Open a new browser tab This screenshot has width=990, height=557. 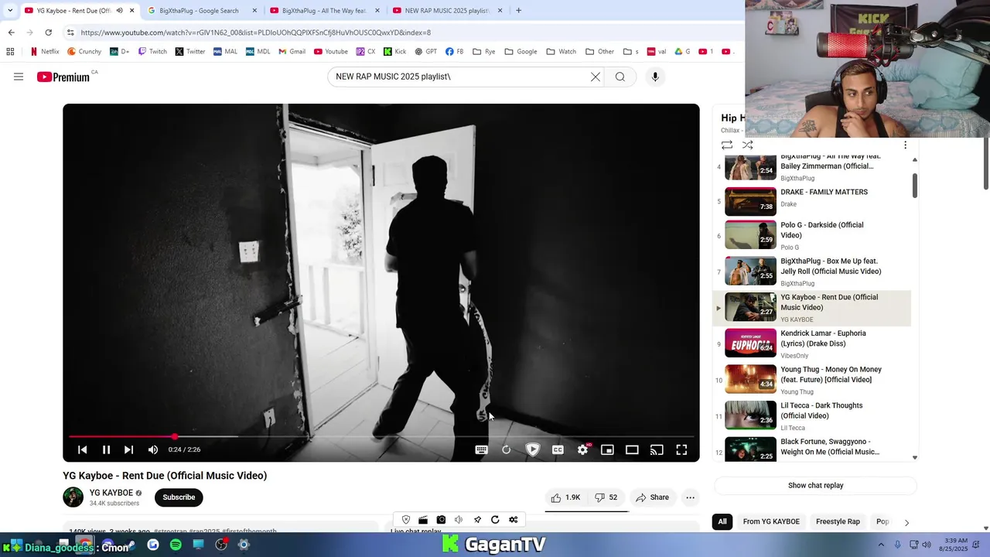tap(518, 11)
